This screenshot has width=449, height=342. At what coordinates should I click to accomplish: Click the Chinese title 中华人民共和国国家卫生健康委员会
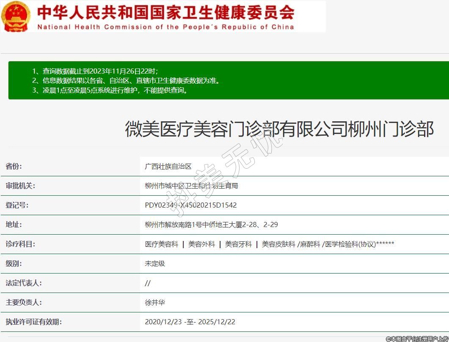coord(166,12)
